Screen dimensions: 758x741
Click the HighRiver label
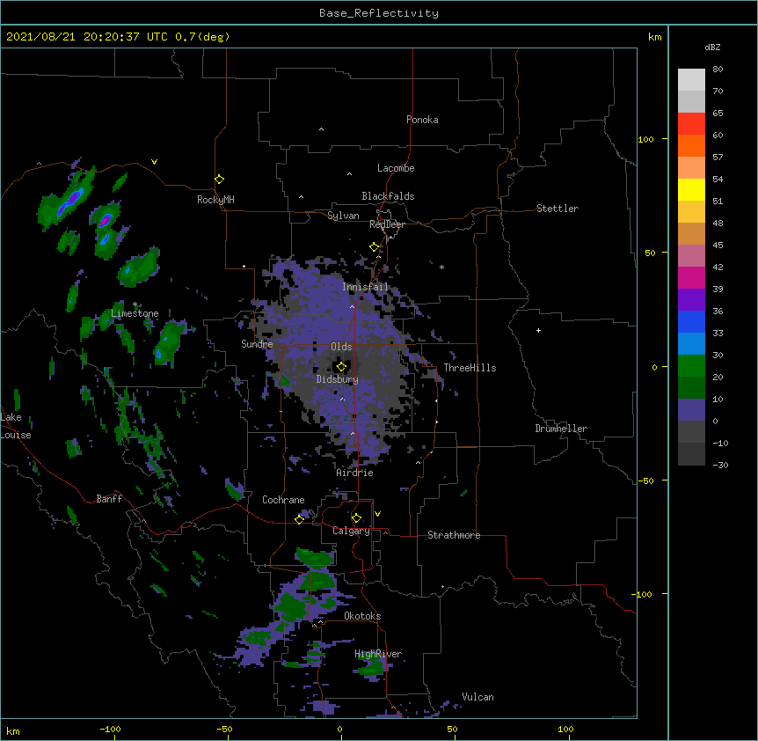pos(378,654)
